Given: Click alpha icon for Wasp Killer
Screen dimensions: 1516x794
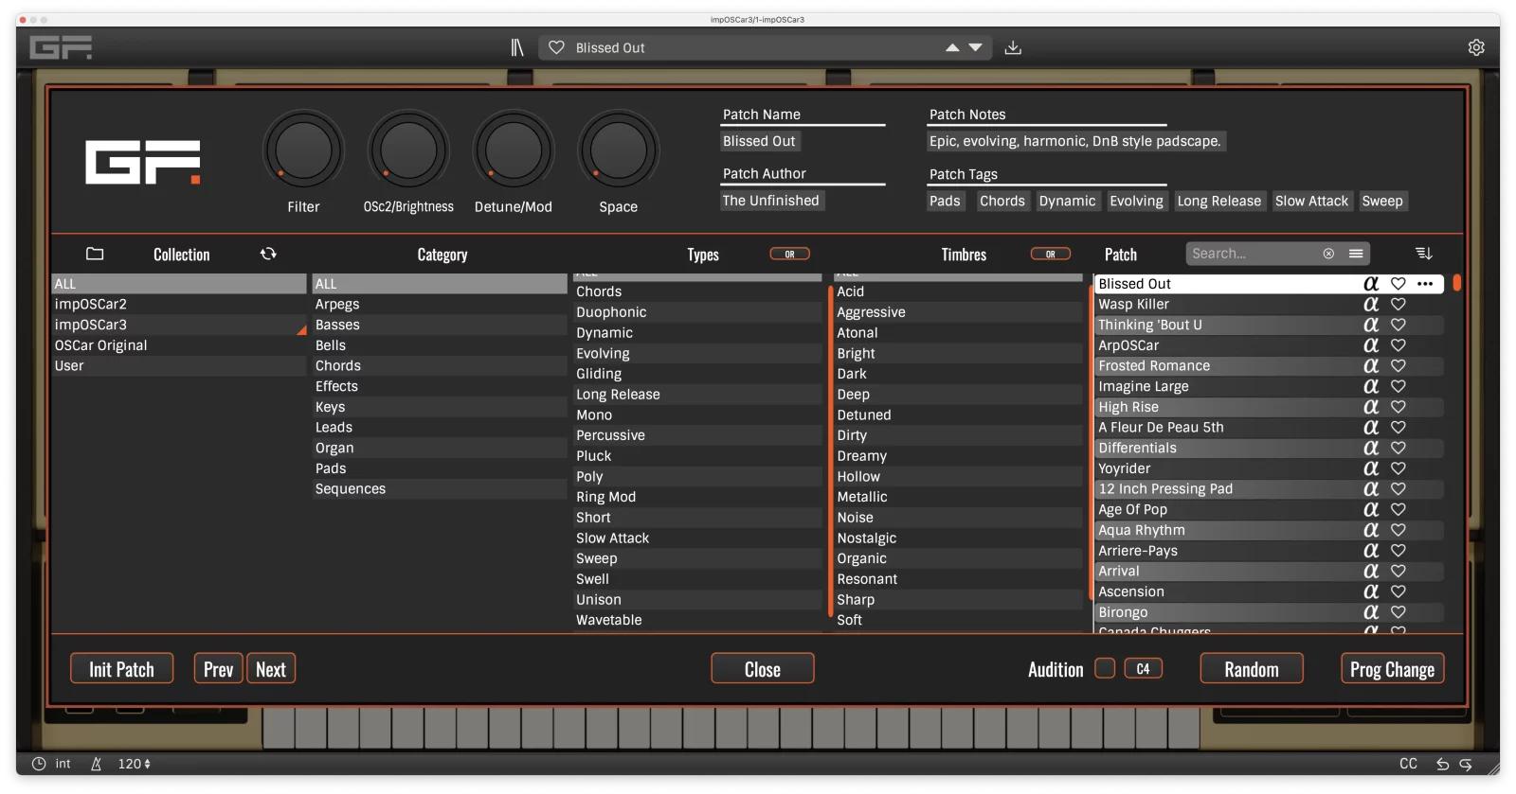Looking at the screenshot, I should click(x=1371, y=304).
